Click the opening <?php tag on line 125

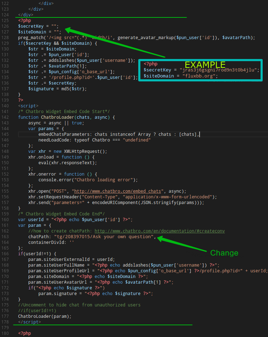click(x=24, y=20)
